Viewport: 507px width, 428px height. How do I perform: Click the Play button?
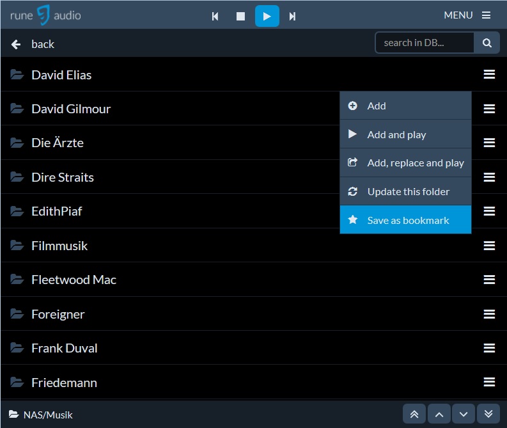click(x=267, y=16)
